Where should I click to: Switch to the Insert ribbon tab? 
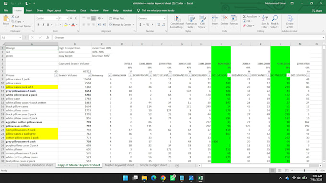29,11
